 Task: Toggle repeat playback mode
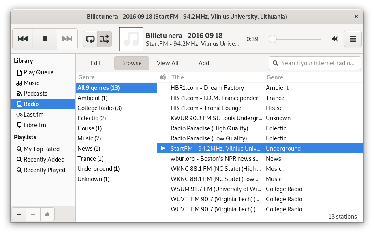tap(90, 39)
